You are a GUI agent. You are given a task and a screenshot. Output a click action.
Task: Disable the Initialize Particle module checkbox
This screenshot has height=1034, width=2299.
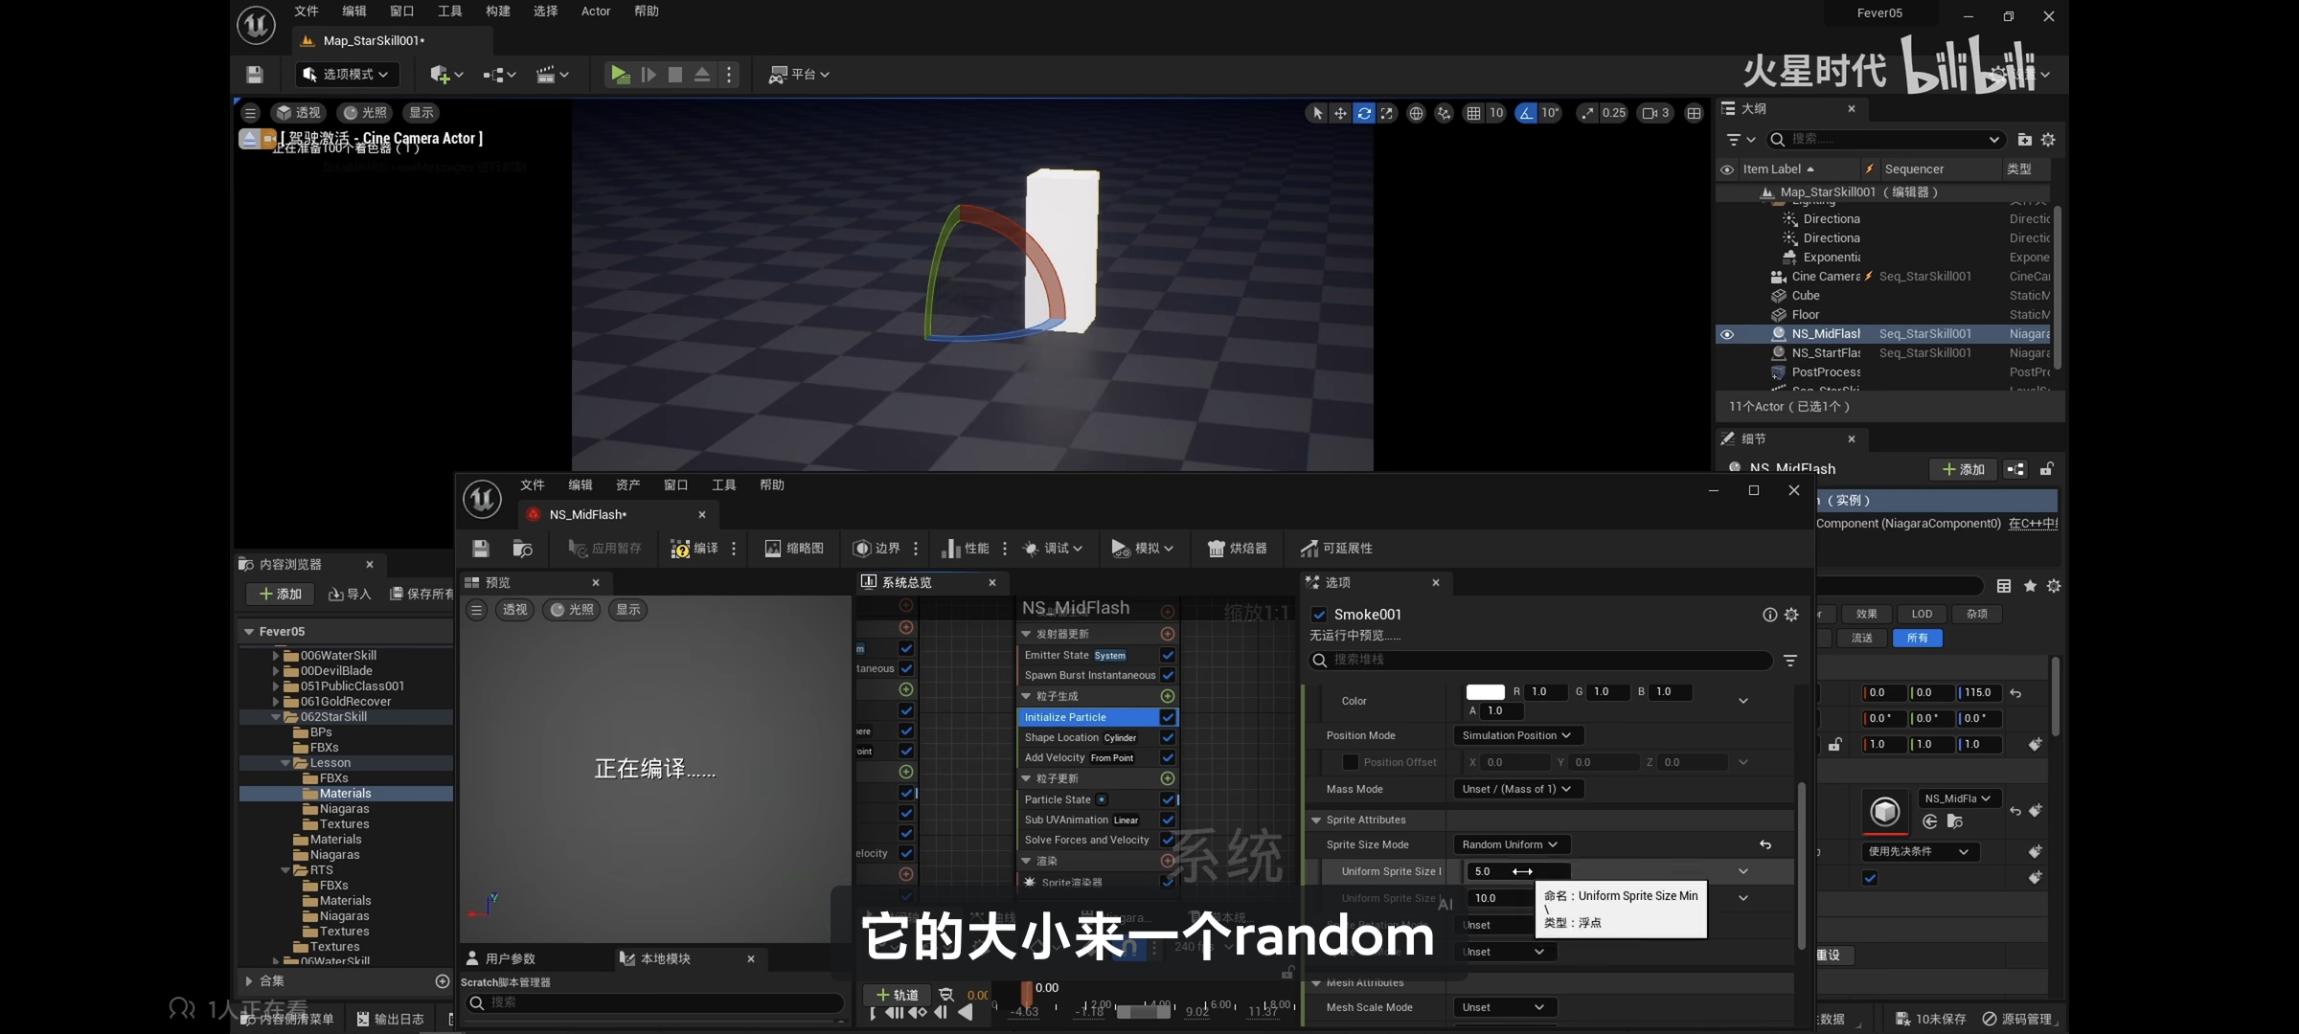click(x=1168, y=717)
